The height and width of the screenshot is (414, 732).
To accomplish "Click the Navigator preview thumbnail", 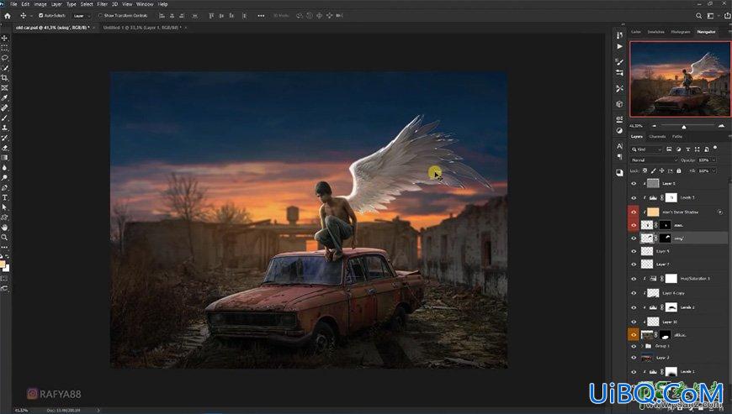I will 680,79.
